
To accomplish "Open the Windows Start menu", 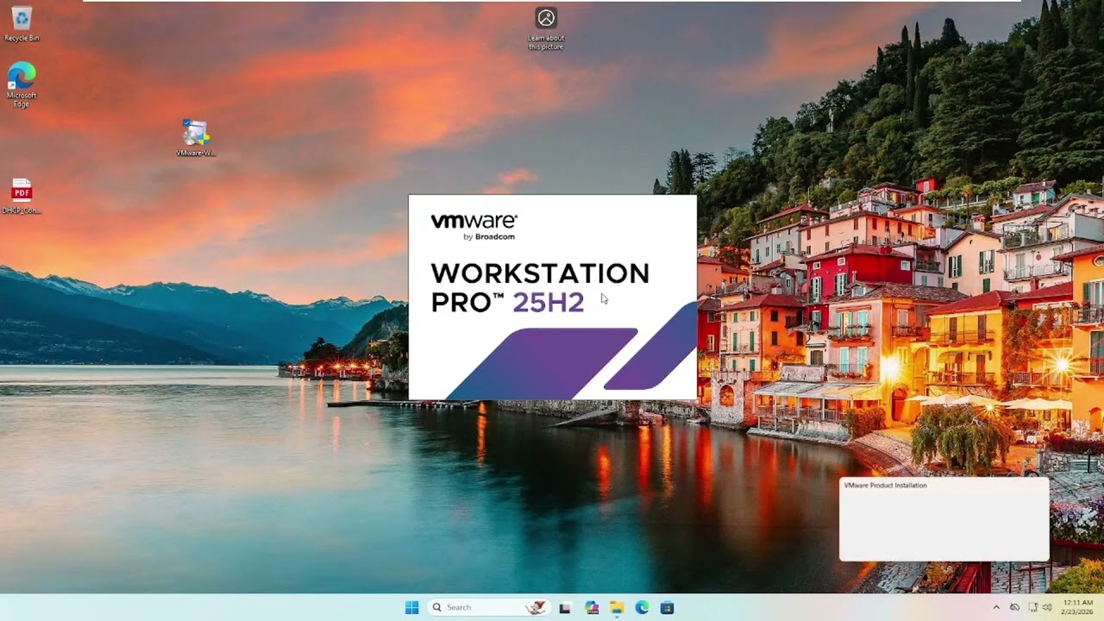I will pos(411,607).
